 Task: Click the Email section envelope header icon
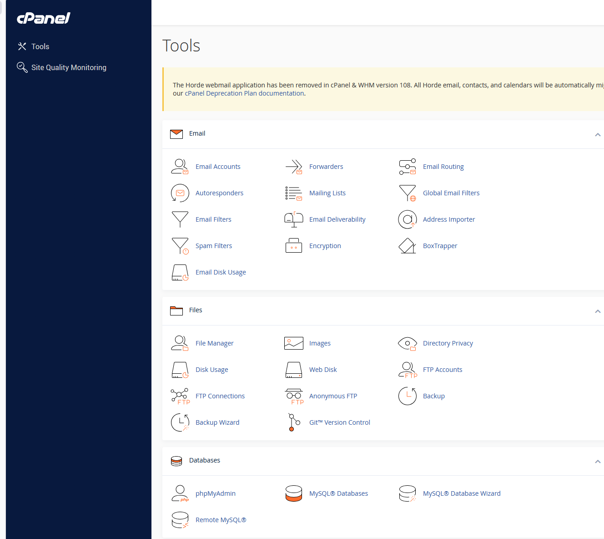pyautogui.click(x=176, y=134)
